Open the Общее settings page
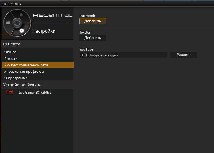This screenshot has width=214, height=153. click(38, 52)
